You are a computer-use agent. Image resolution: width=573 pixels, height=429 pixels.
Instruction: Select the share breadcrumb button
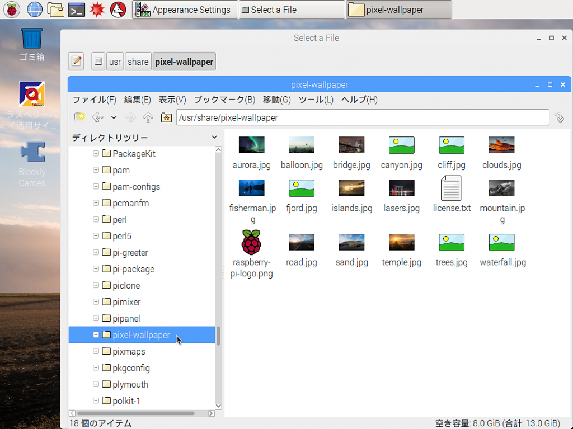138,61
